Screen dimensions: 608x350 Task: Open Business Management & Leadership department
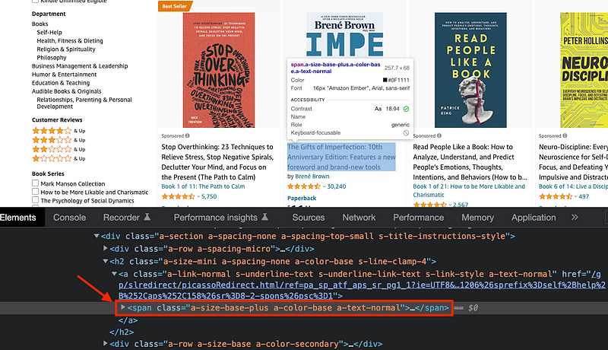coord(80,66)
